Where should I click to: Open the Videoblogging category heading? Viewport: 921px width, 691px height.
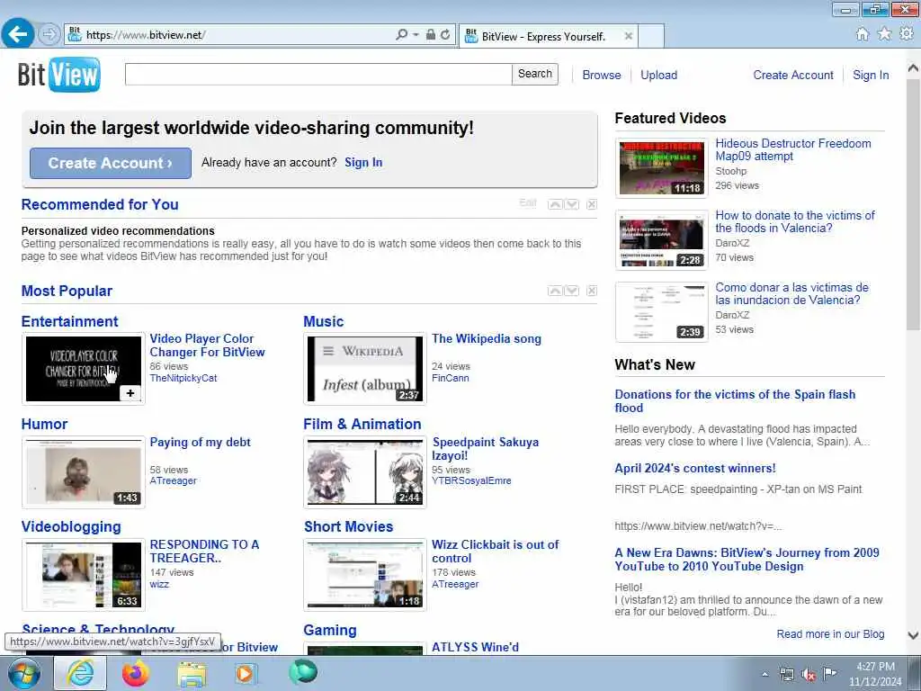71,526
